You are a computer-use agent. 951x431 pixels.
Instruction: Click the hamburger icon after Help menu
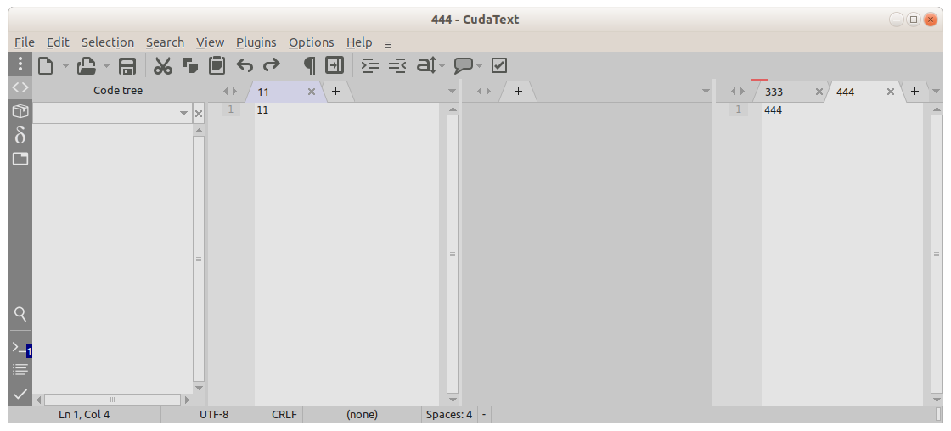click(388, 43)
